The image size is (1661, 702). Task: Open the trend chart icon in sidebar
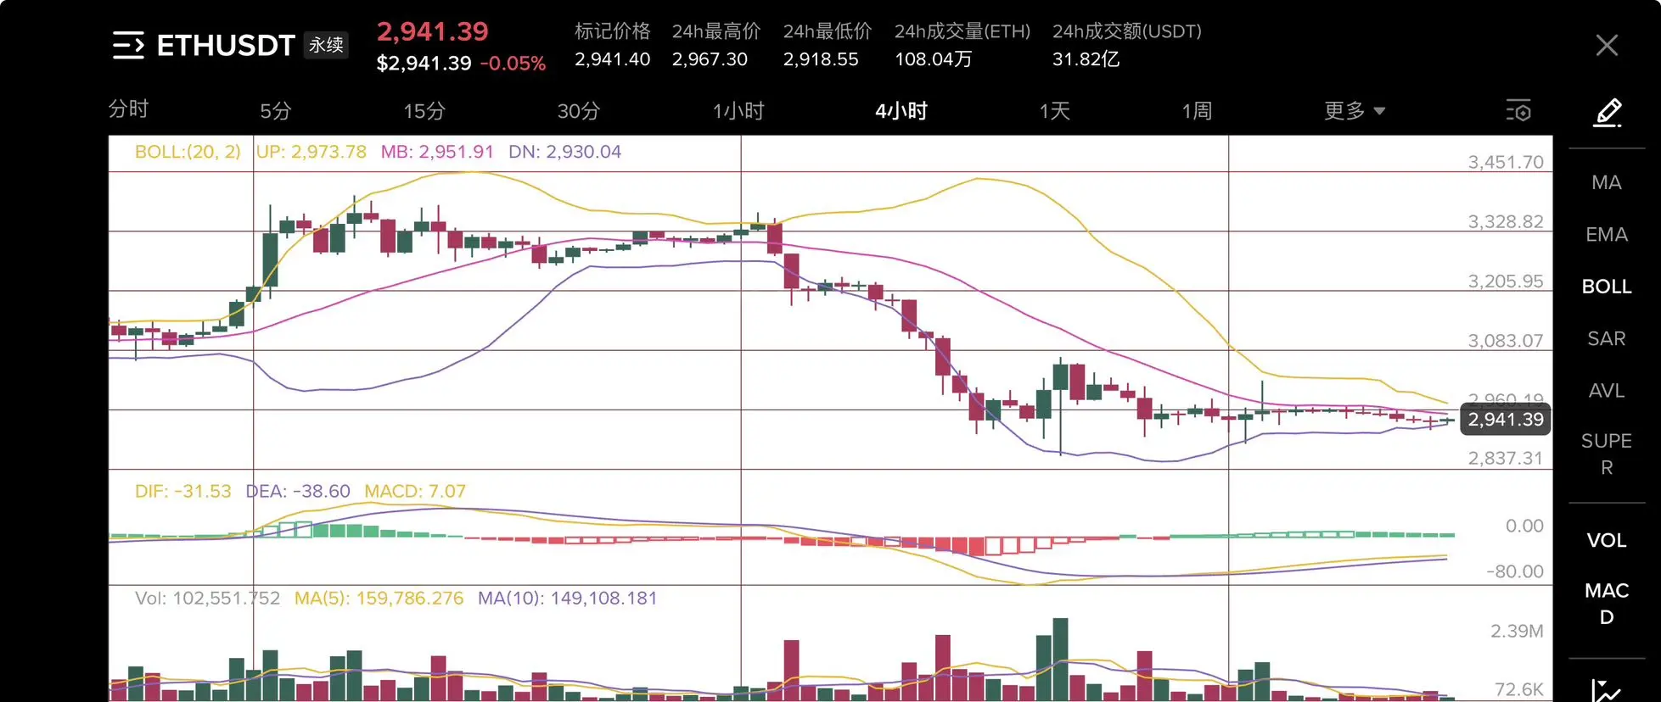pos(1607,691)
